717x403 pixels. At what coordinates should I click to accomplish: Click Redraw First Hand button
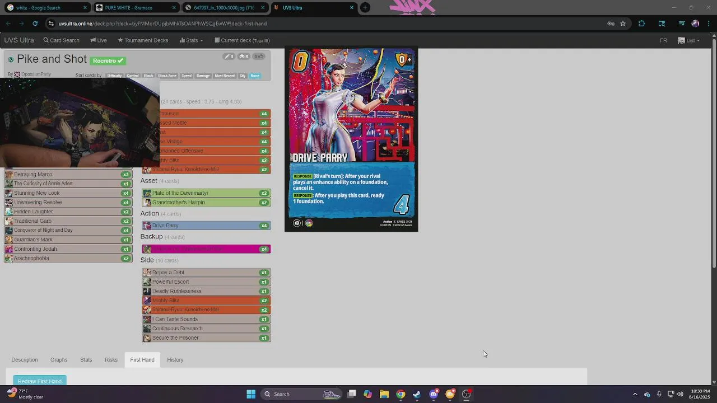(x=40, y=381)
